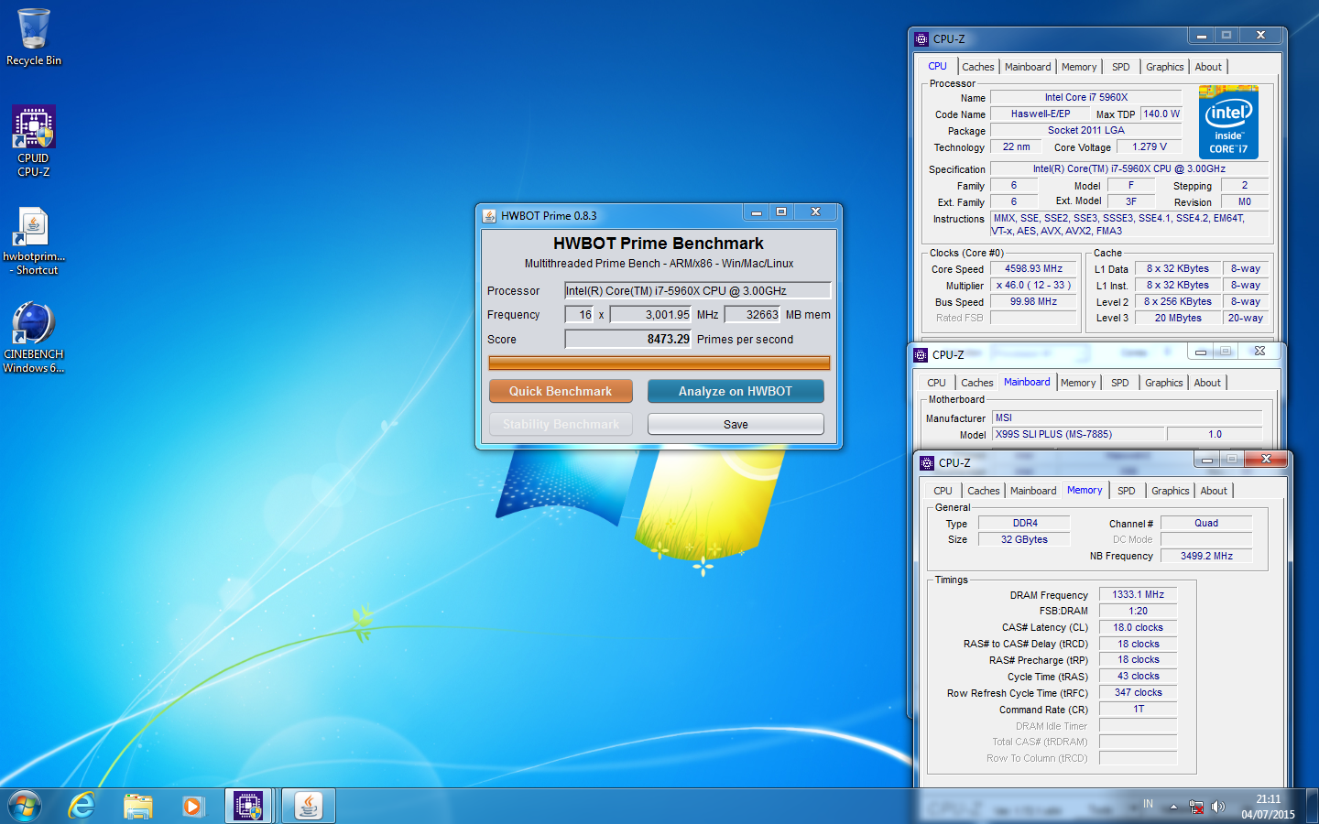
Task: Open the Windows Start menu orb
Action: click(x=25, y=806)
